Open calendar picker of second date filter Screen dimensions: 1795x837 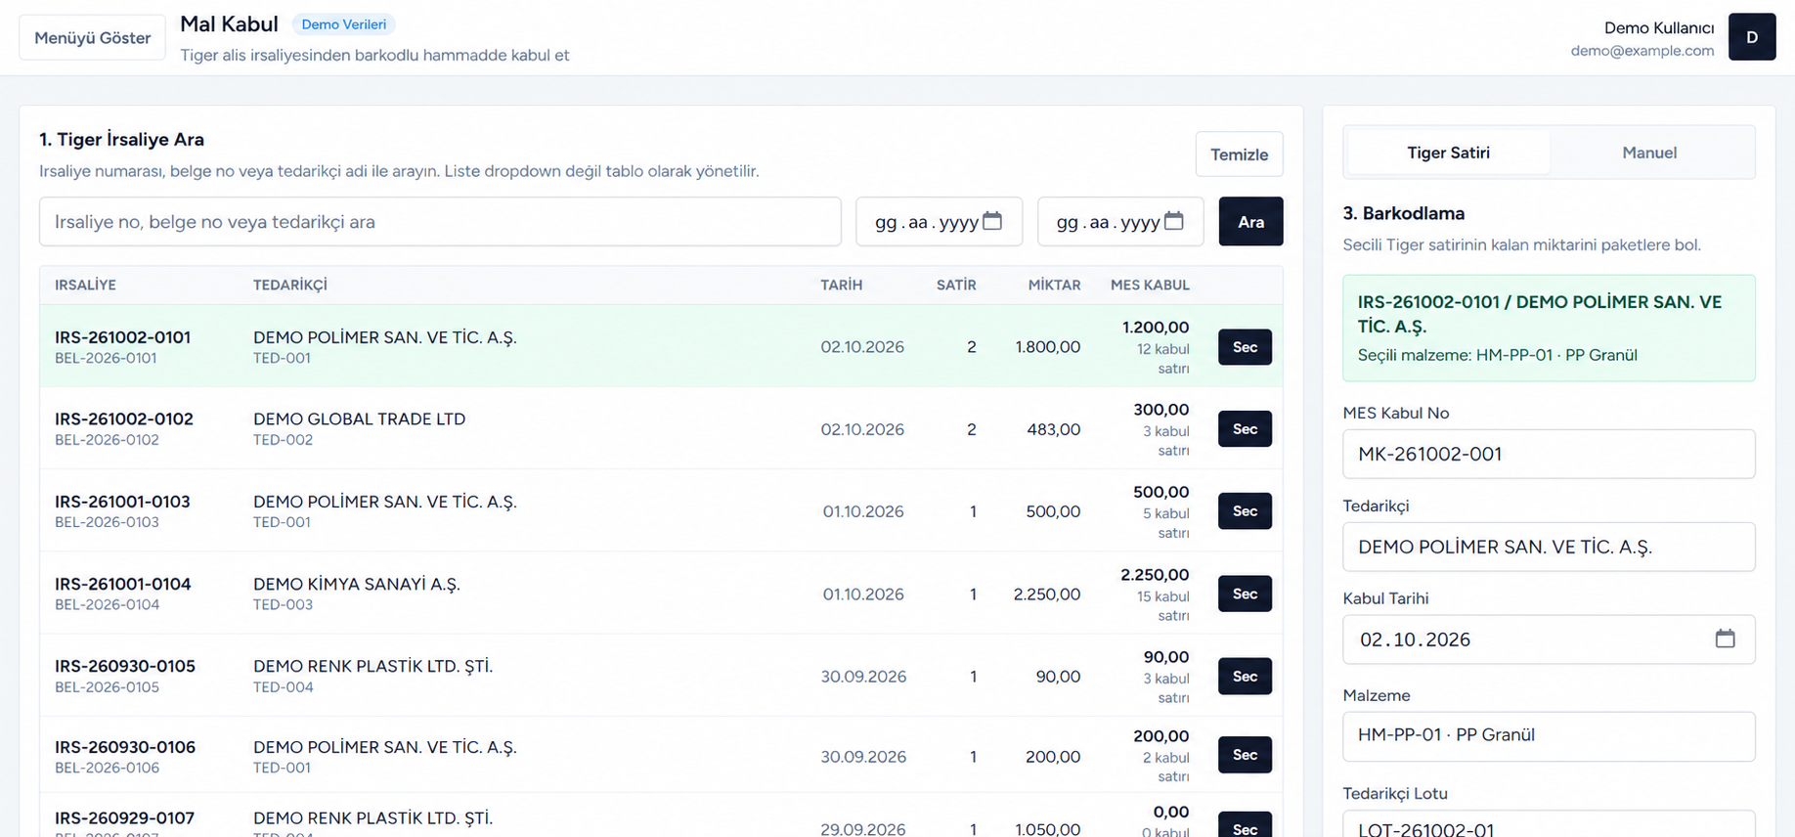tap(1173, 221)
